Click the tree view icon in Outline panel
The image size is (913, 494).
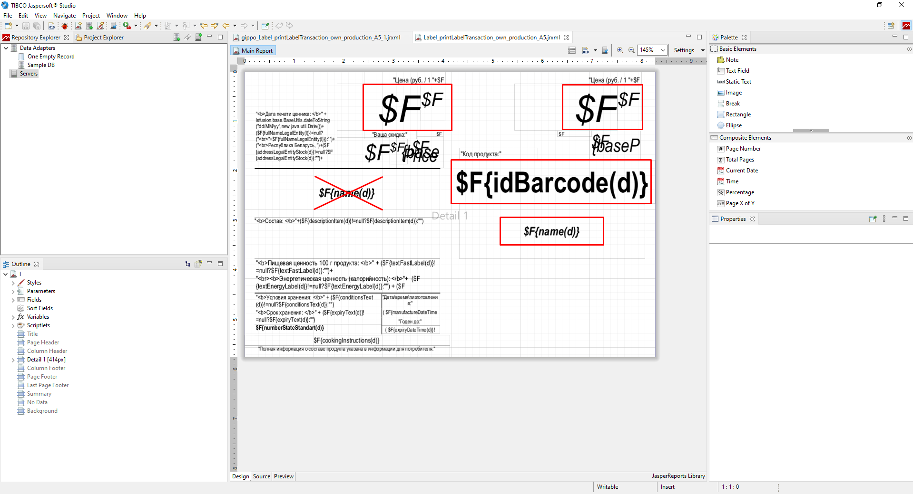tap(188, 264)
